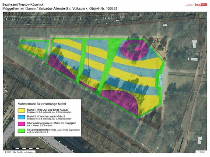Click the 'Bezirksamt Treptow-Köpenick' header text
Screen dimensions: 210x157
(23, 5)
